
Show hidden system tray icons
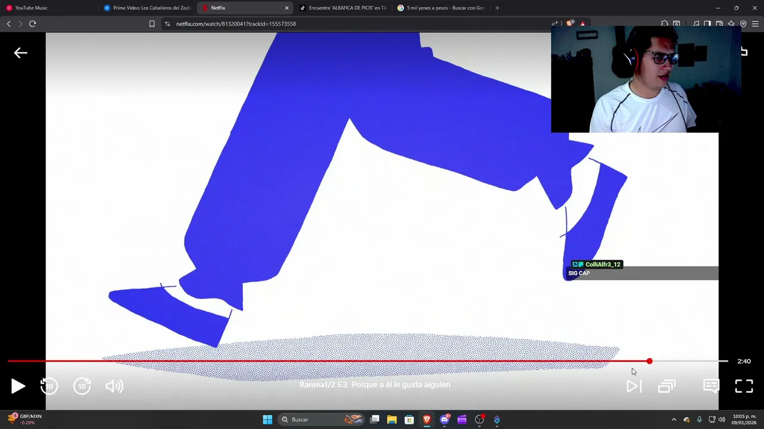(x=674, y=419)
